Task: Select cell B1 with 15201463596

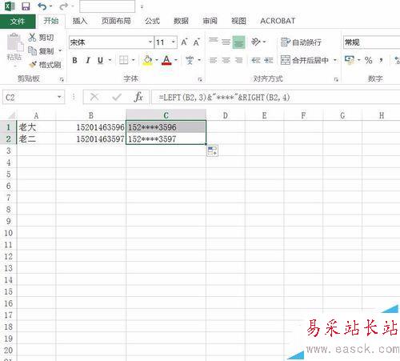Action: 90,127
